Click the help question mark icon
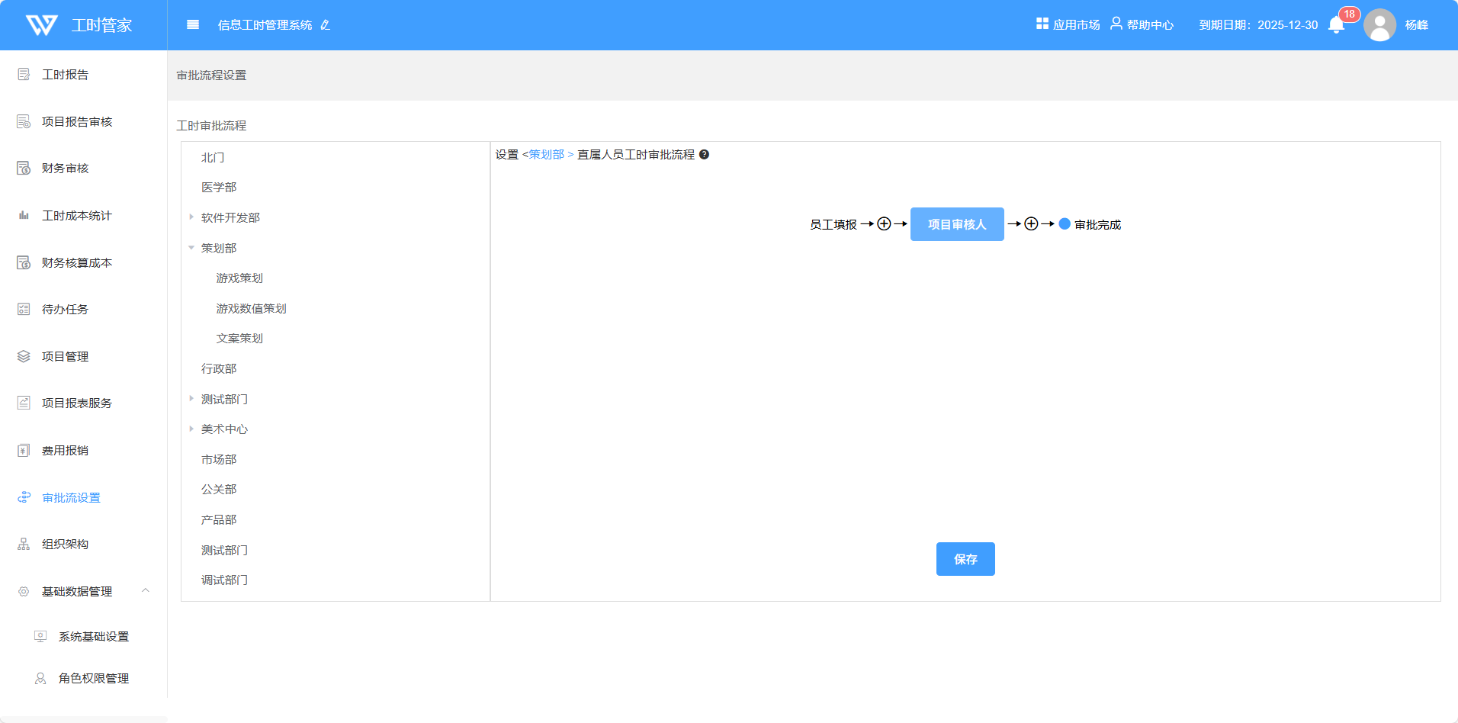The image size is (1458, 723). click(x=704, y=155)
